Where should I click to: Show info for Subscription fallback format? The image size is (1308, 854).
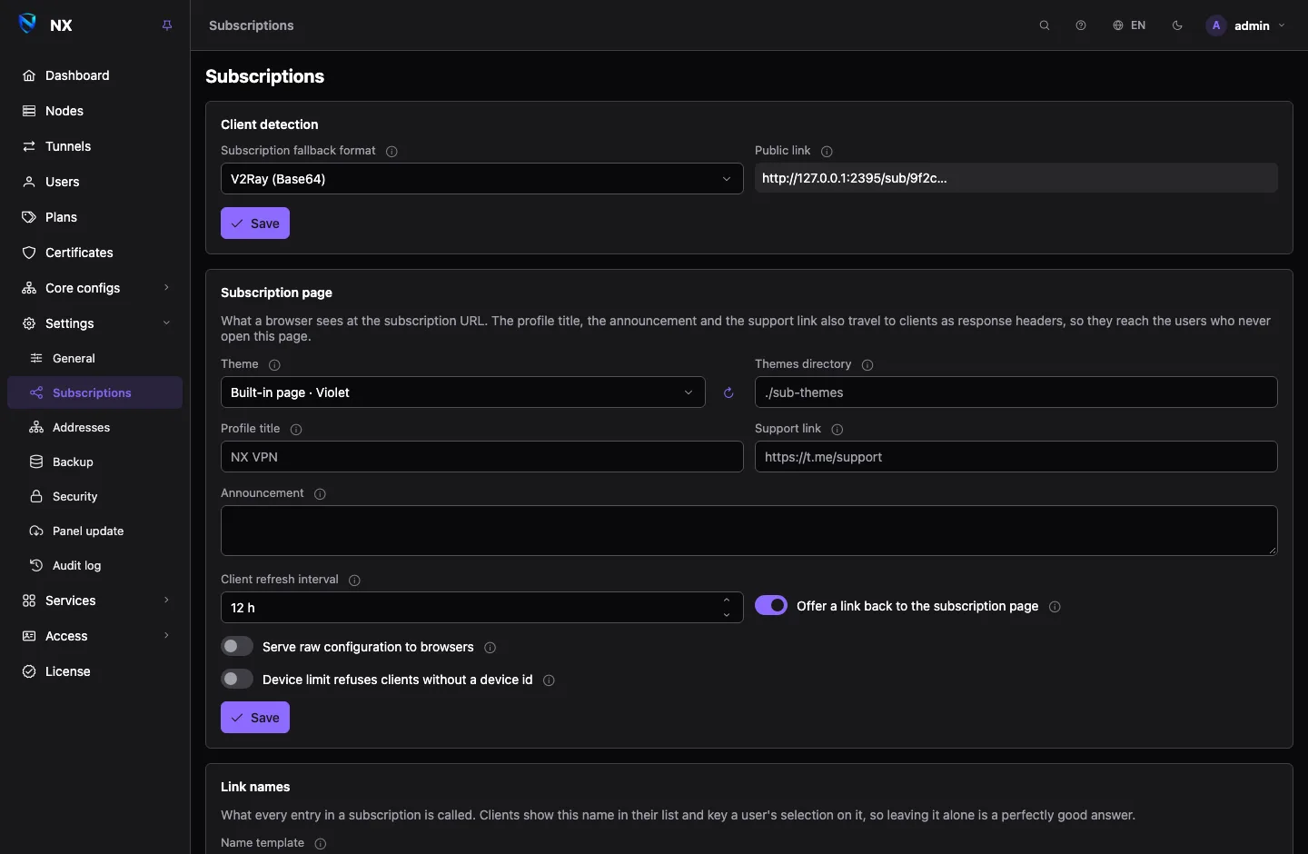click(x=391, y=152)
